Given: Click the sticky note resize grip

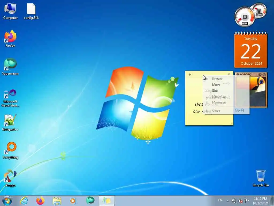Looking at the screenshot, I should pos(232,124).
